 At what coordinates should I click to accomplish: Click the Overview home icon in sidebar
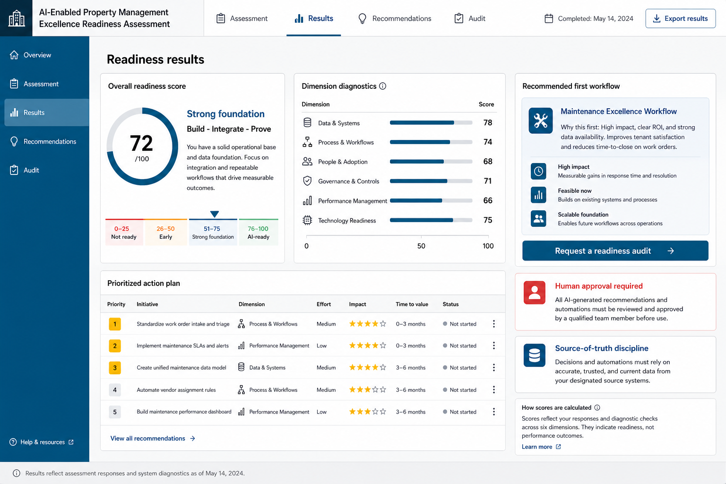tap(14, 55)
